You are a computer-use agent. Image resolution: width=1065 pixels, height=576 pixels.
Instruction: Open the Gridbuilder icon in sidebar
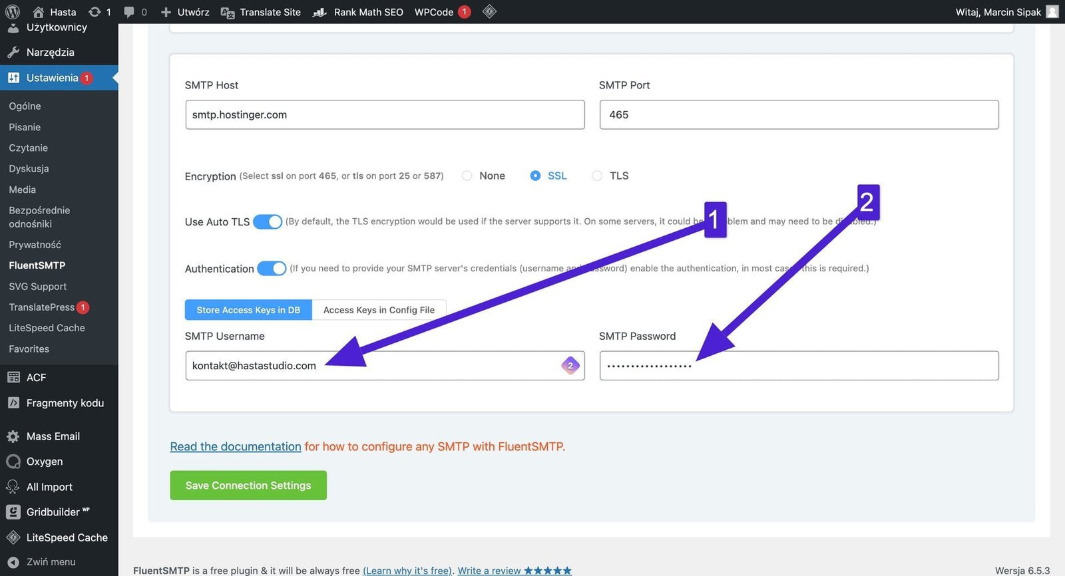click(13, 512)
